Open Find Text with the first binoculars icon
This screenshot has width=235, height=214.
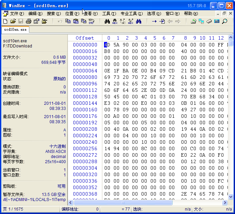click(x=107, y=22)
